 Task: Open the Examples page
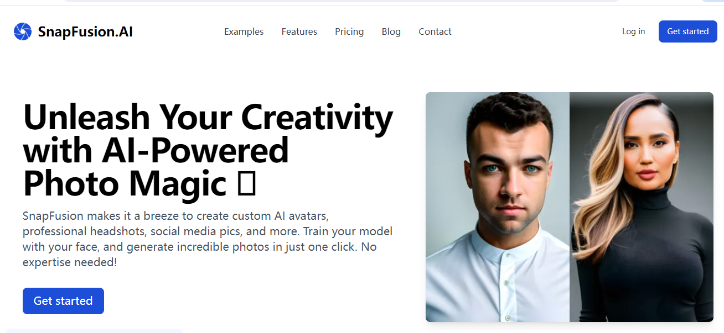pos(244,32)
